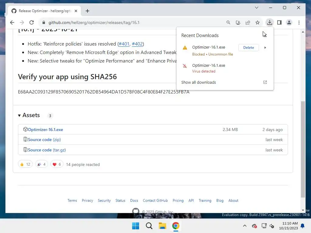Open the Security footer link
This screenshot has height=233, width=311.
(104, 201)
